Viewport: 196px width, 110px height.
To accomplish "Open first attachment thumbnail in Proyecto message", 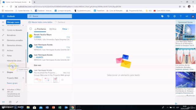I will [x=38, y=80].
